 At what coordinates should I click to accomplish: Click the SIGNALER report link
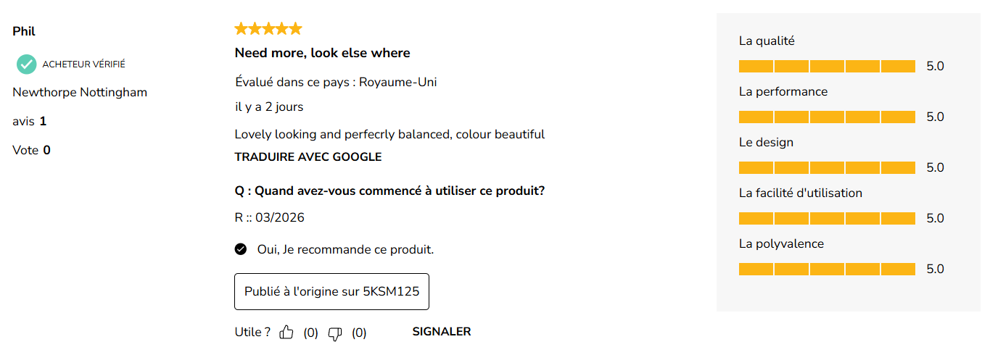pos(441,332)
